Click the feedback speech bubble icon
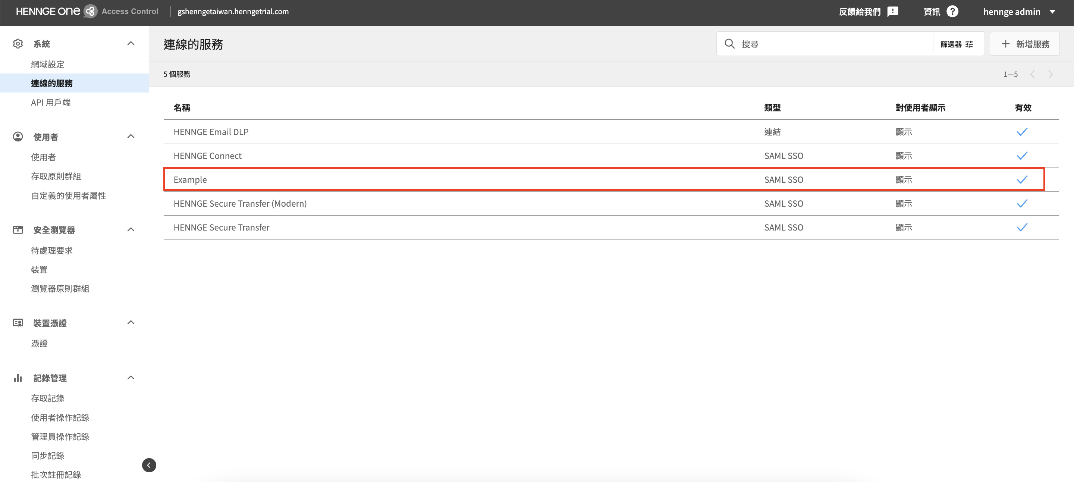Screen dimensions: 1074x482 click(893, 12)
